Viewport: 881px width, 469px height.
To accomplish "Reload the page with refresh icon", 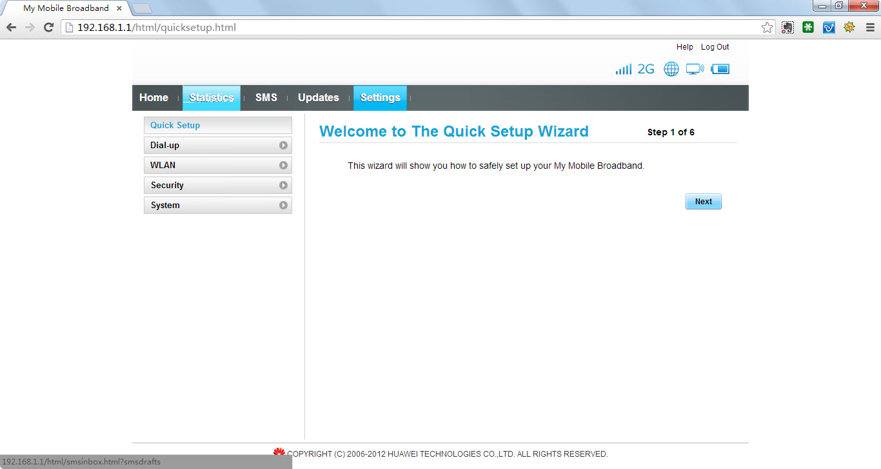I will coord(48,28).
